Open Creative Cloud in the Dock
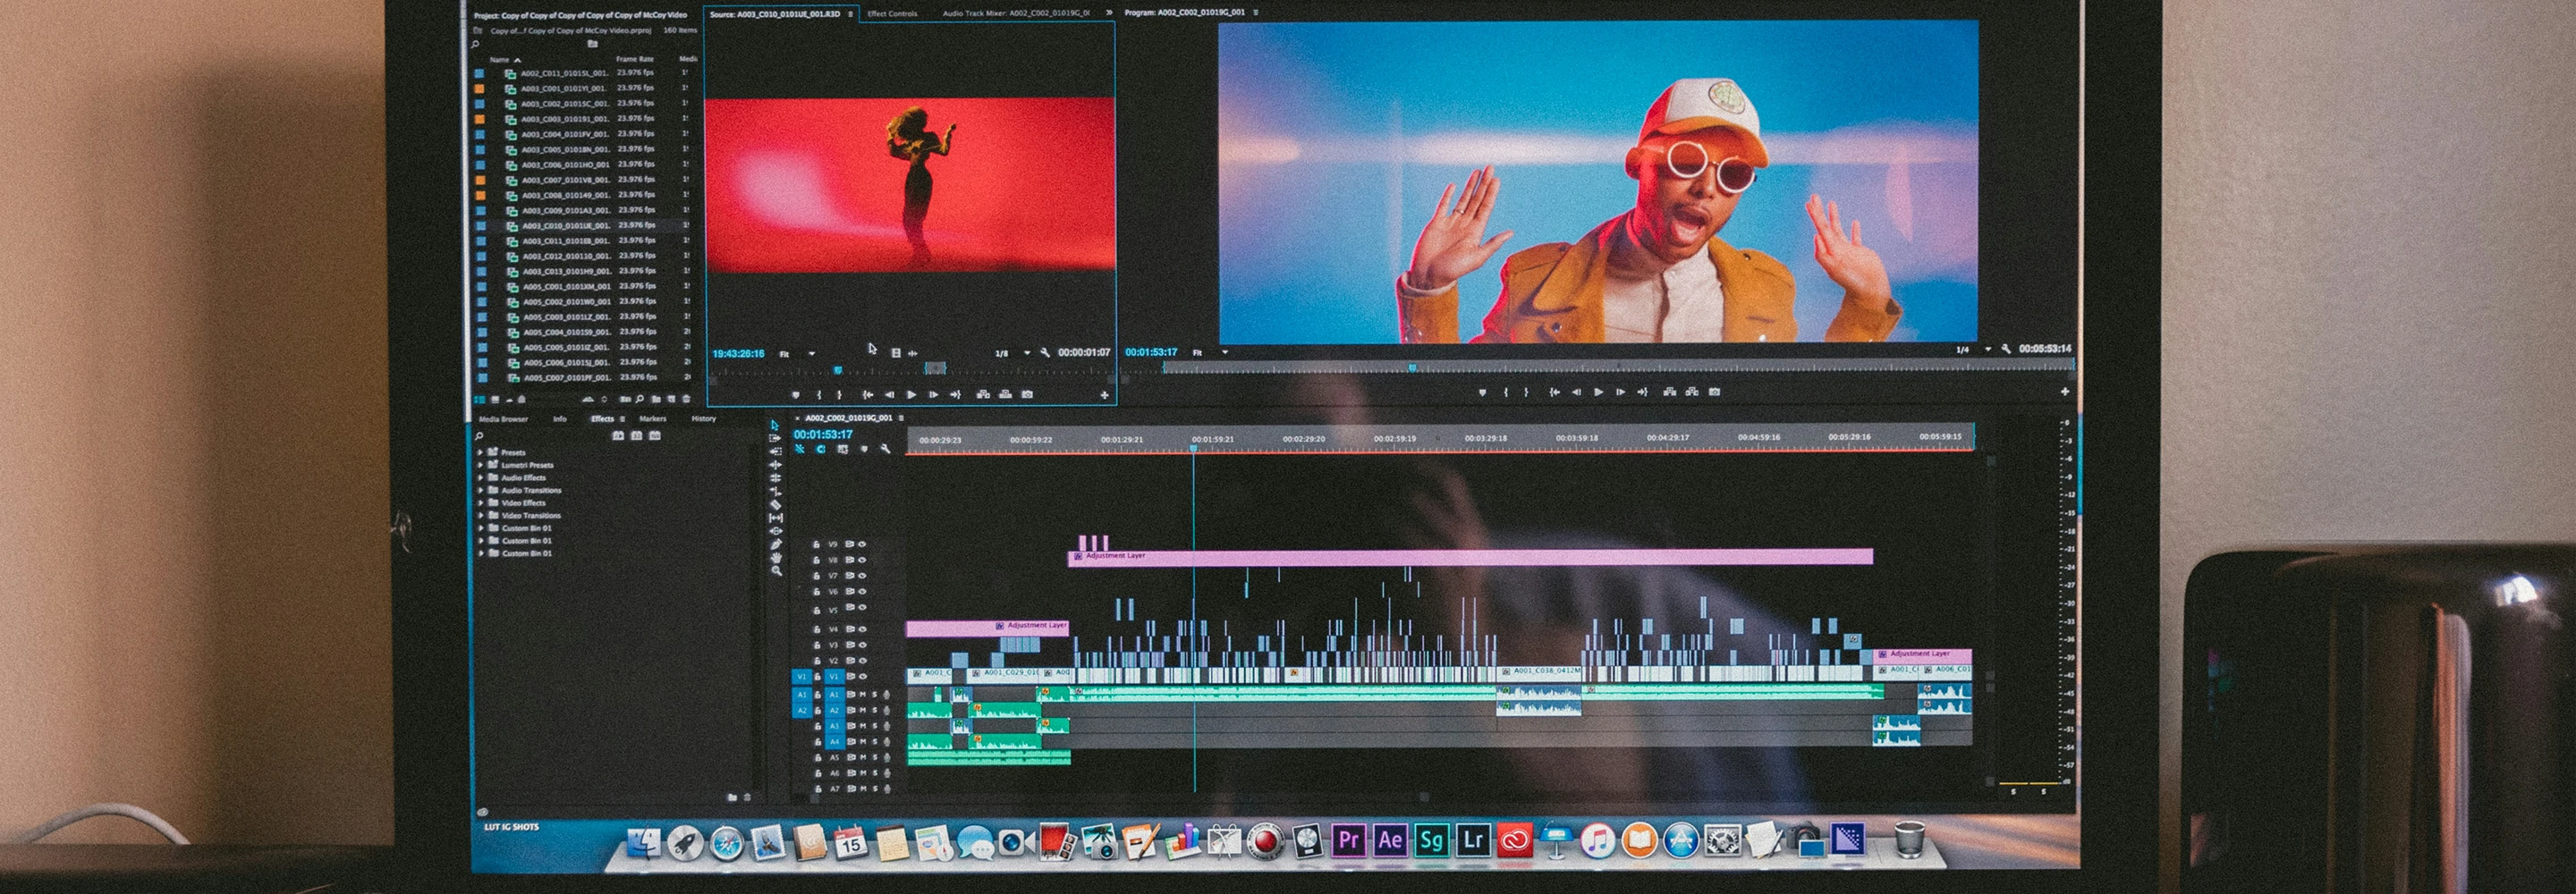Viewport: 2576px width, 894px height. pos(1515,841)
